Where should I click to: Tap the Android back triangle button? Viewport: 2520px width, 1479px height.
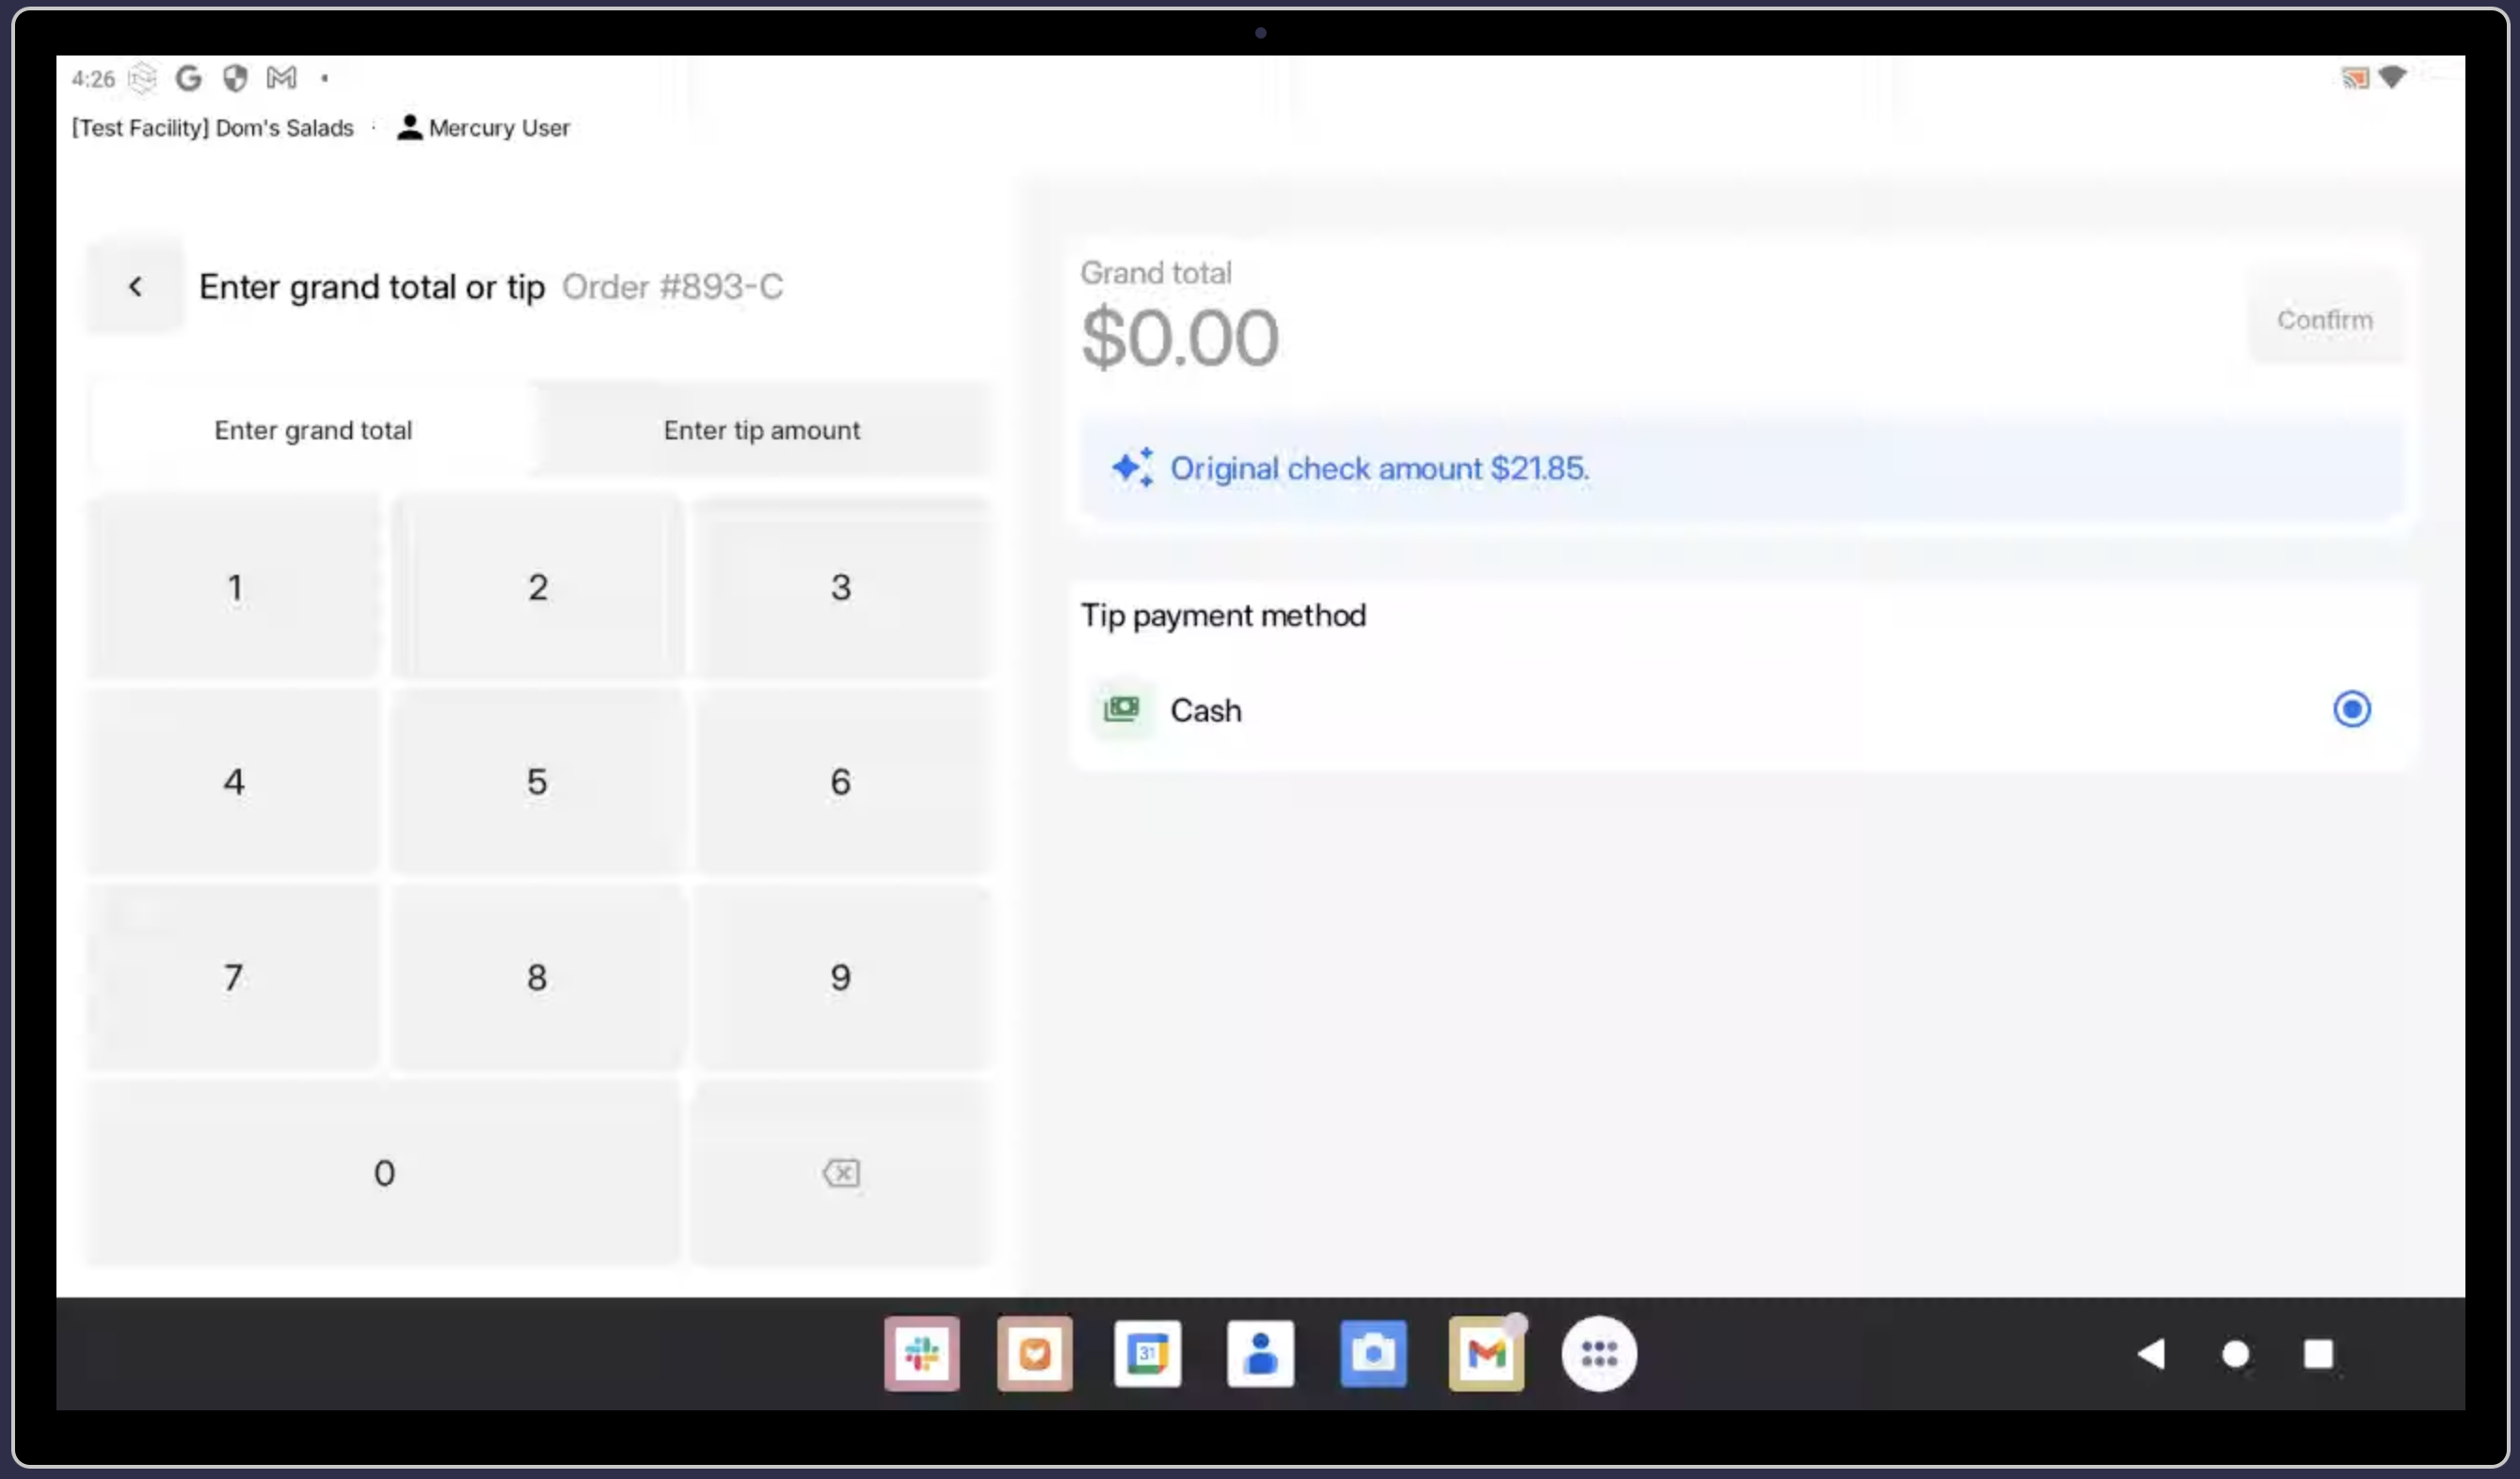tap(2151, 1354)
